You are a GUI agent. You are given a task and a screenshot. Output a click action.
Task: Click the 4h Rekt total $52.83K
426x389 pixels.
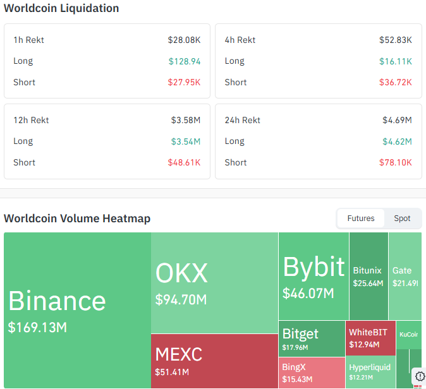(x=396, y=40)
